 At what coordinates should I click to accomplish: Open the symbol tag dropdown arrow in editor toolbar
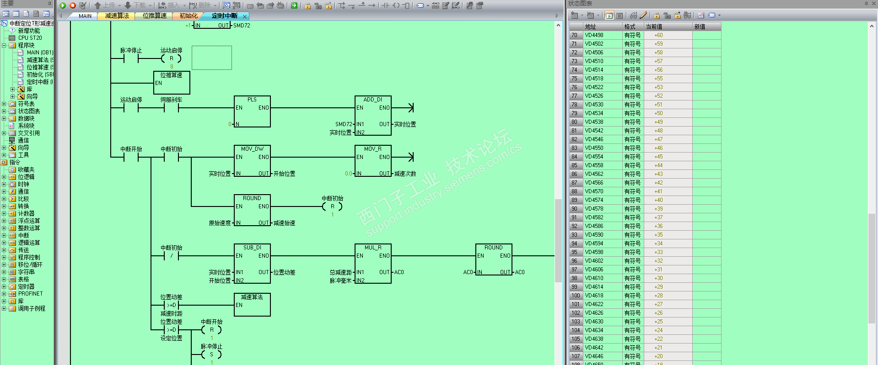click(428, 5)
